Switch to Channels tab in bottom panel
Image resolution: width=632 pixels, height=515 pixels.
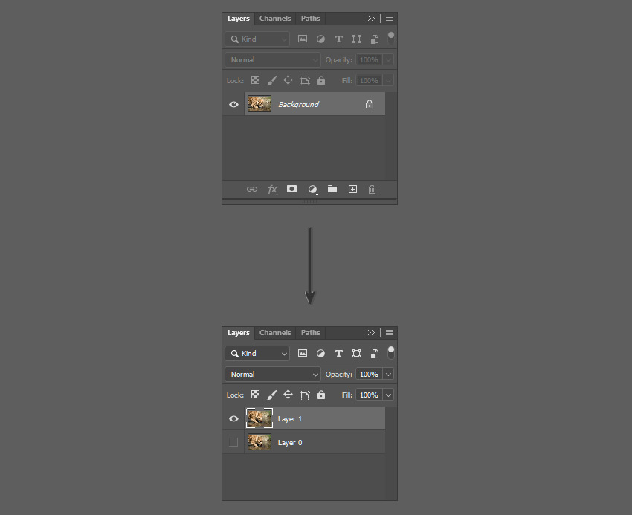pos(275,333)
